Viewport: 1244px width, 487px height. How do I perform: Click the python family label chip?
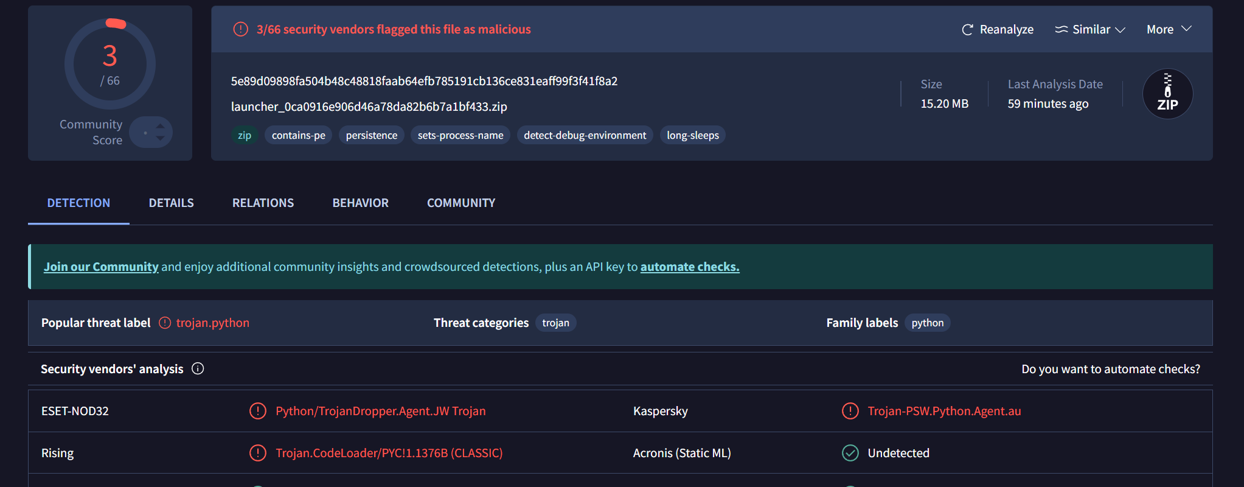click(928, 323)
